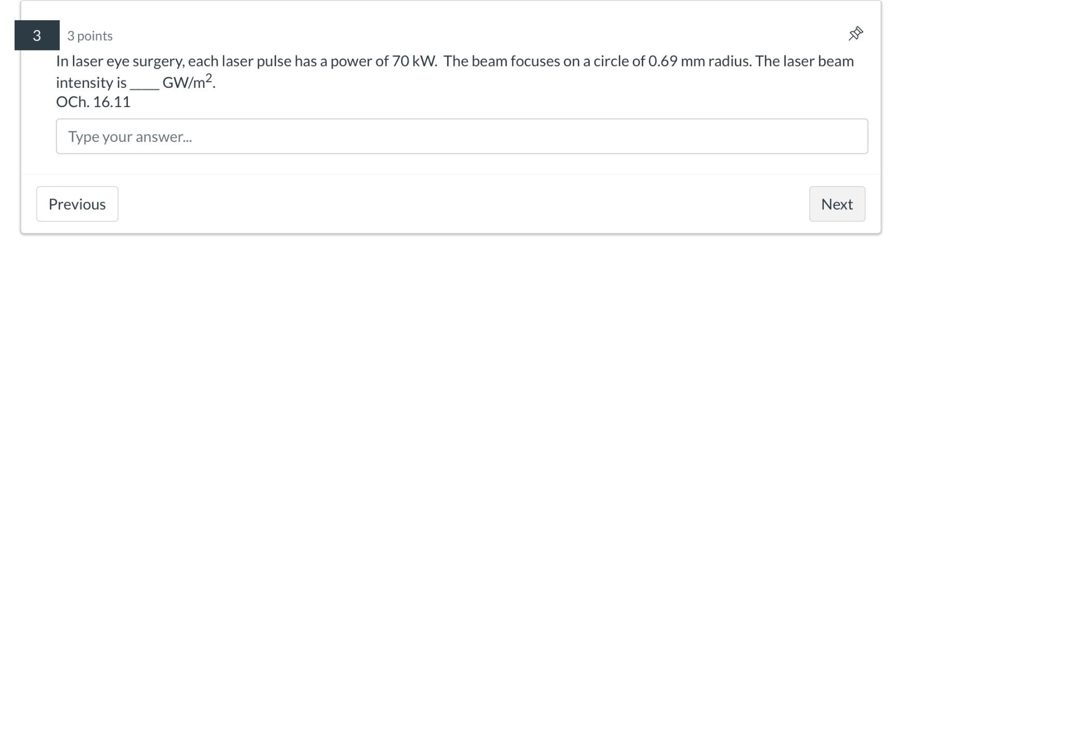The height and width of the screenshot is (739, 1065).
Task: Click the 'OCh. 16.11' chapter reference text
Action: click(93, 102)
